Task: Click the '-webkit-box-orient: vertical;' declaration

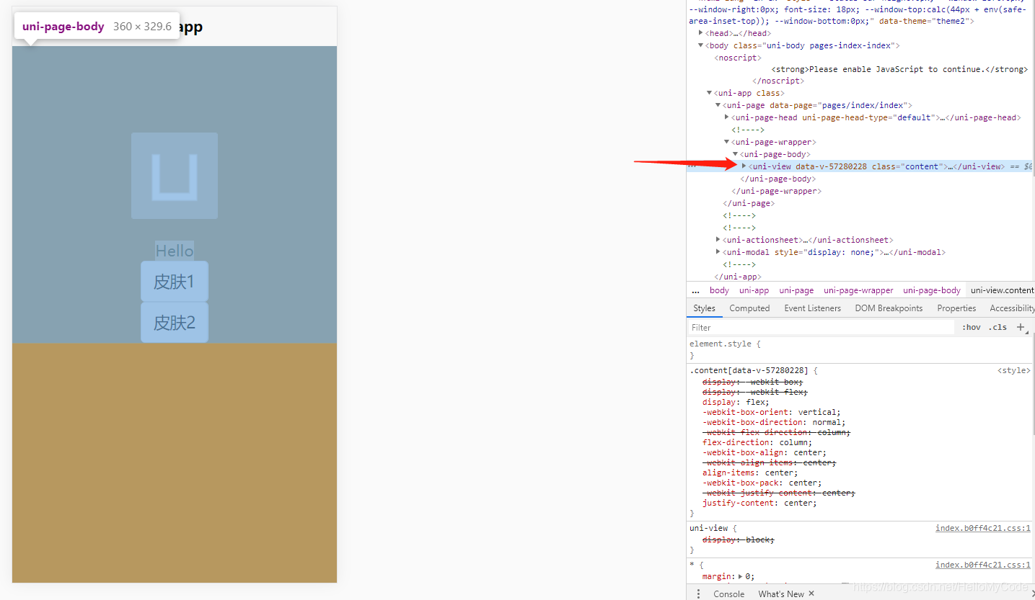Action: click(772, 412)
